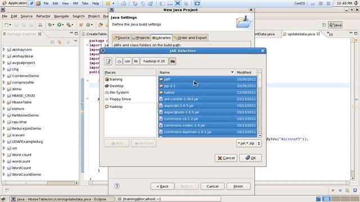
Task: Select the 'hadoop-0.20' path segment button
Action: pos(154,61)
